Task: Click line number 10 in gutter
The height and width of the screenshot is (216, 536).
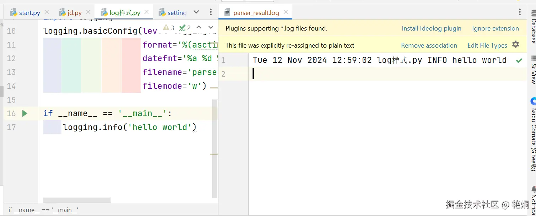Action: tap(11, 31)
